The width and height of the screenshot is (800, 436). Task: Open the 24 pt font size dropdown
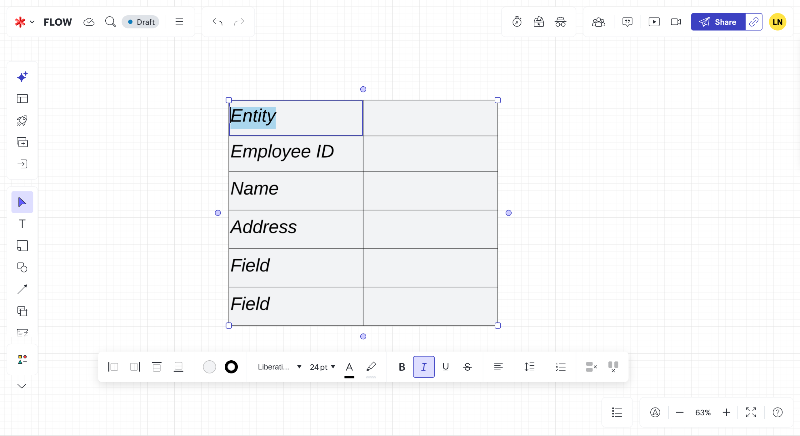coord(322,367)
